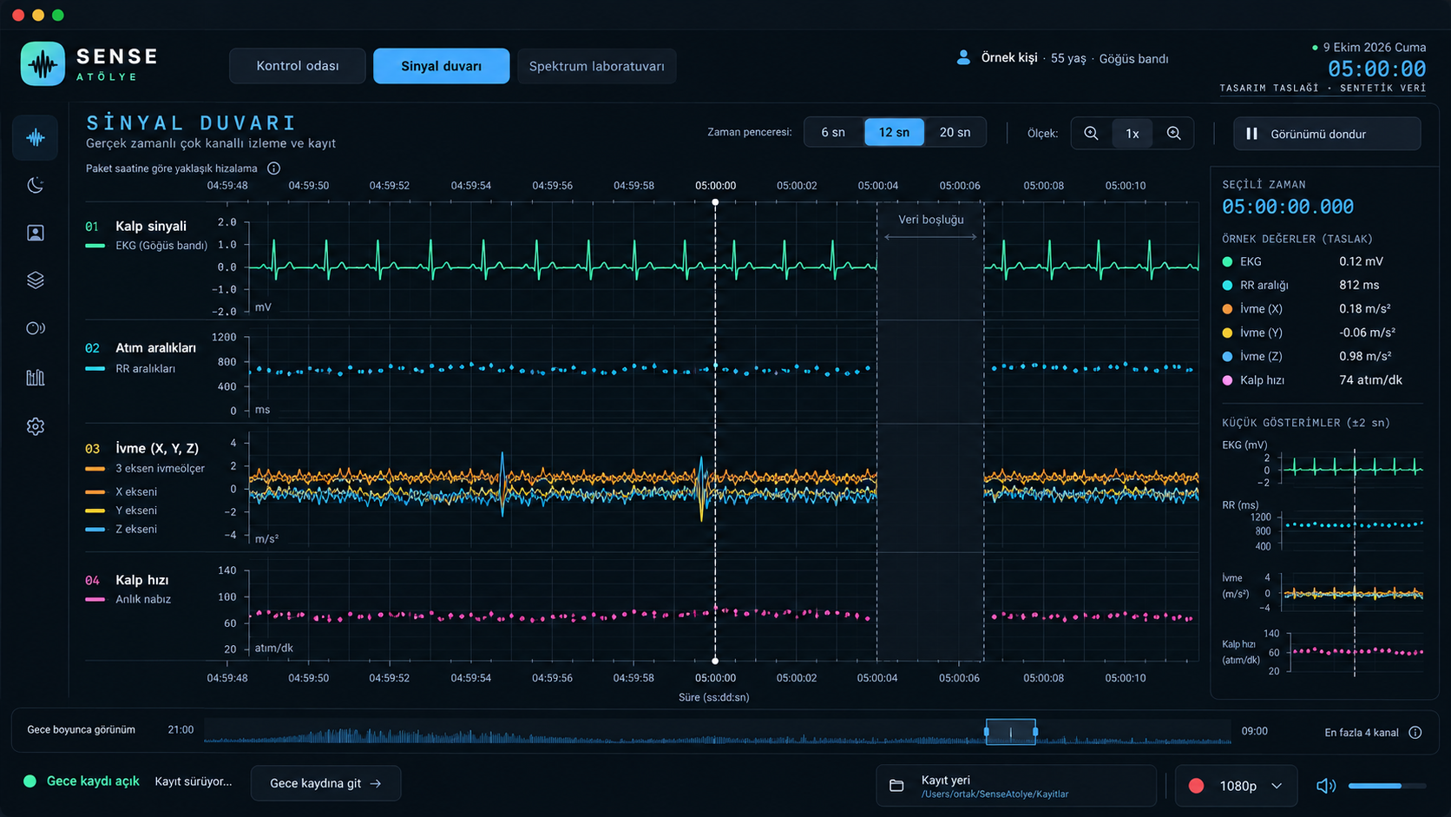Open the 1080p quality dropdown

(x=1237, y=786)
